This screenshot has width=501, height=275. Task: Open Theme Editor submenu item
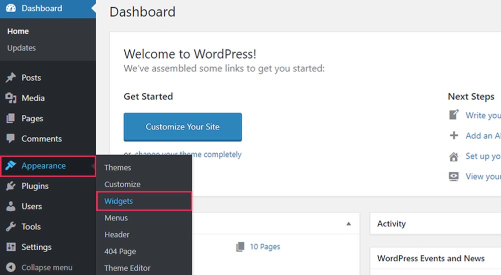click(x=127, y=268)
